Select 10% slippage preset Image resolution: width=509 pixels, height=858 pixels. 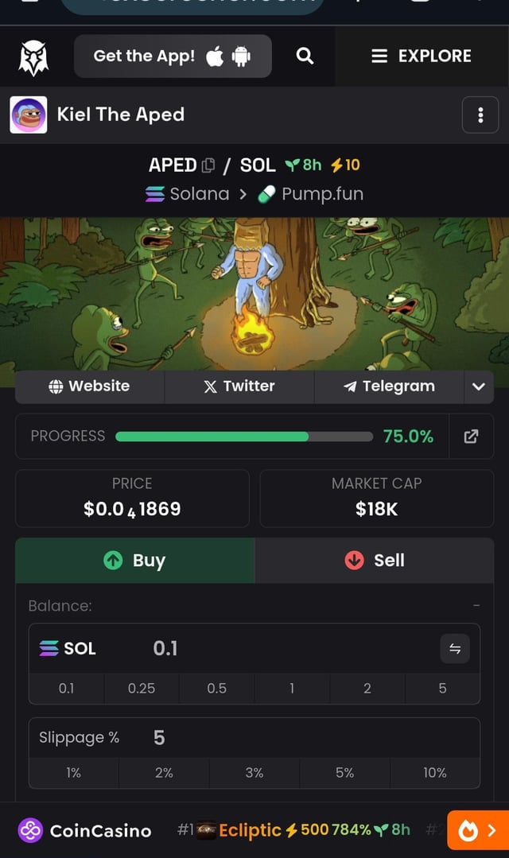click(x=434, y=773)
